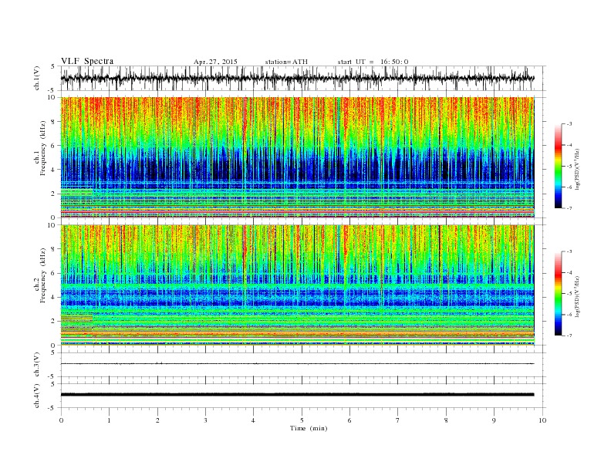
Task: Click the "ch.1(V)" waveform axis label
Action: (x=37, y=78)
